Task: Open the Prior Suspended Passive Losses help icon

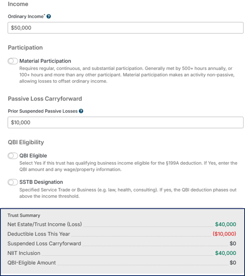Action: (81, 111)
